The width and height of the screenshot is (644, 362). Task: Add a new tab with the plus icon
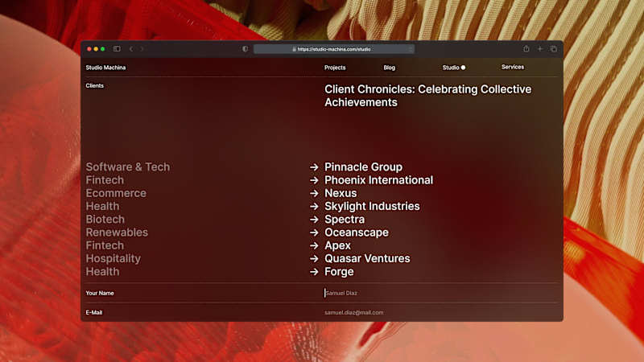540,49
